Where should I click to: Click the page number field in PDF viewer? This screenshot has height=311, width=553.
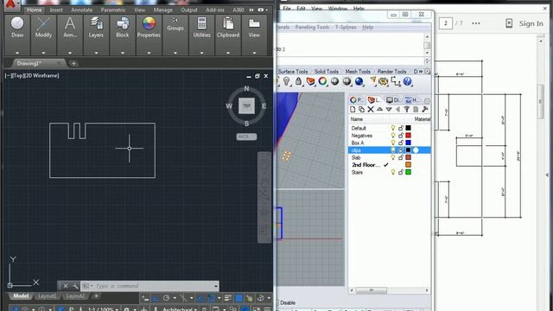[446, 23]
